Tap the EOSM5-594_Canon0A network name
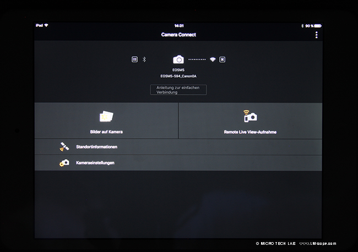 point(178,77)
